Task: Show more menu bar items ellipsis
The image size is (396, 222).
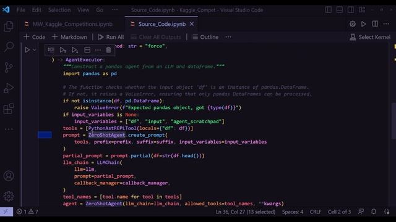Action: click(x=114, y=10)
